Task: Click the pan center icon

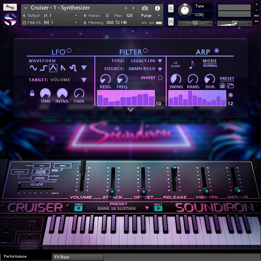Action: point(195,24)
